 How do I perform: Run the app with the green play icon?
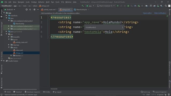[x=118, y=6]
